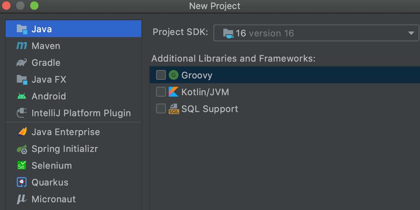The height and width of the screenshot is (210, 420).
Task: Click the Spring Initializr icon
Action: 22,149
